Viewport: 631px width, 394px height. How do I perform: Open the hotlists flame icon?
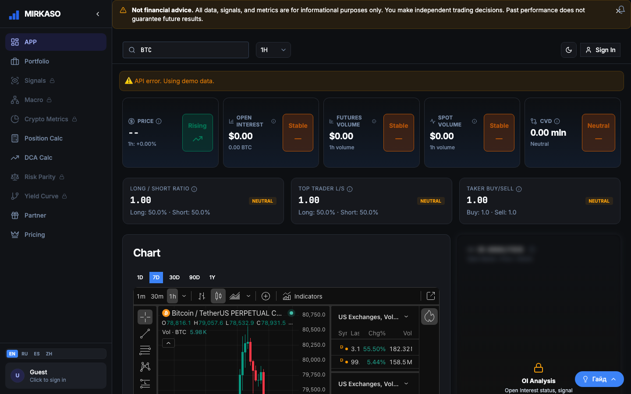coord(429,317)
